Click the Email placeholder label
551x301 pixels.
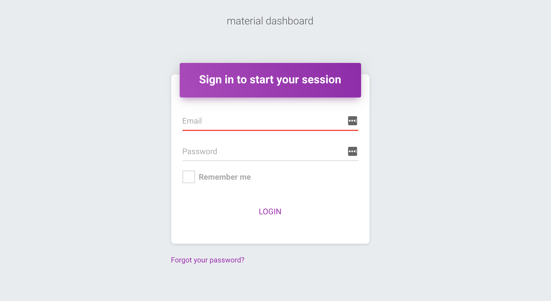(x=192, y=121)
